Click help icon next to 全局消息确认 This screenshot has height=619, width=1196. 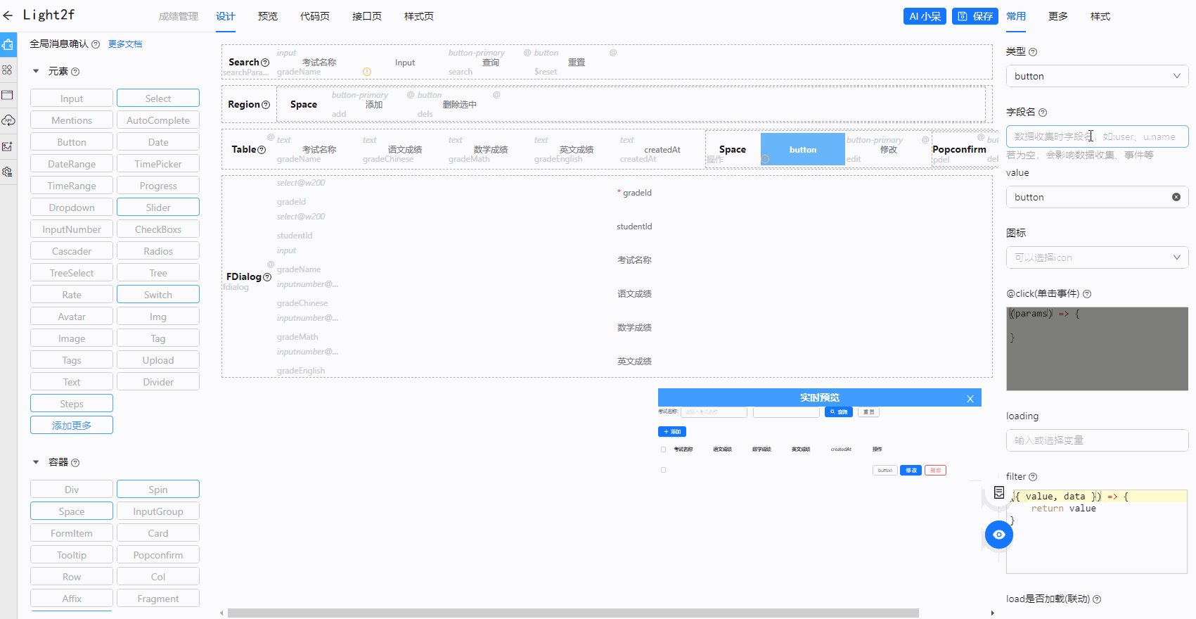click(x=96, y=44)
